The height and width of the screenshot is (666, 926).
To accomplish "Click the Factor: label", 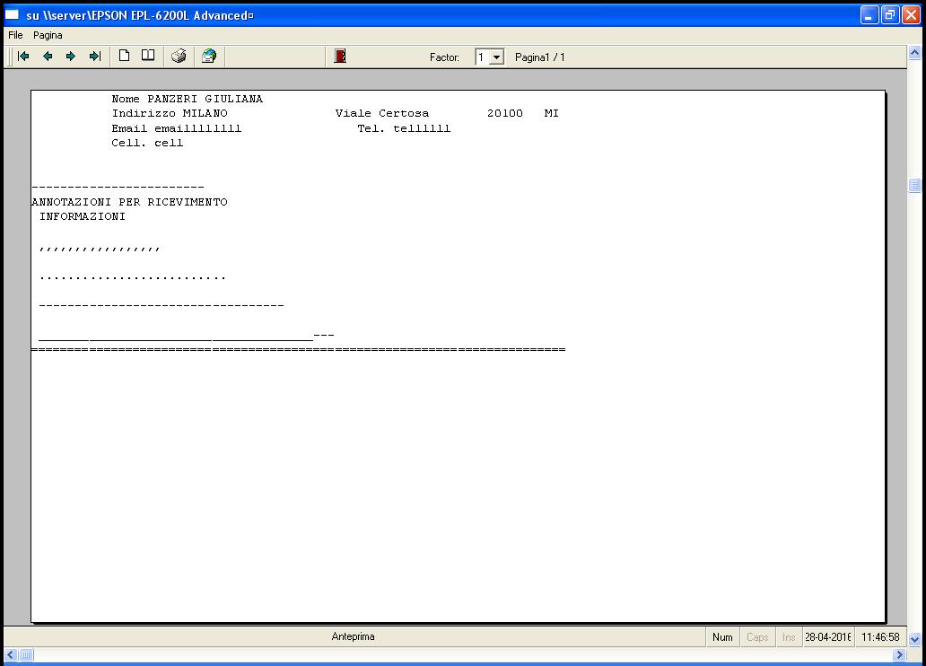I will point(444,57).
